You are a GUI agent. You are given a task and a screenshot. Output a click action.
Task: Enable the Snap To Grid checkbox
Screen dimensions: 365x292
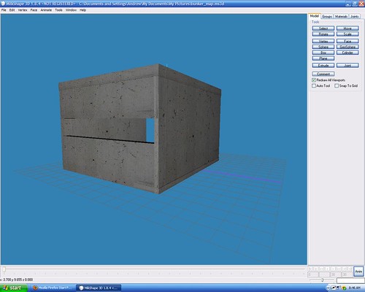coord(337,85)
